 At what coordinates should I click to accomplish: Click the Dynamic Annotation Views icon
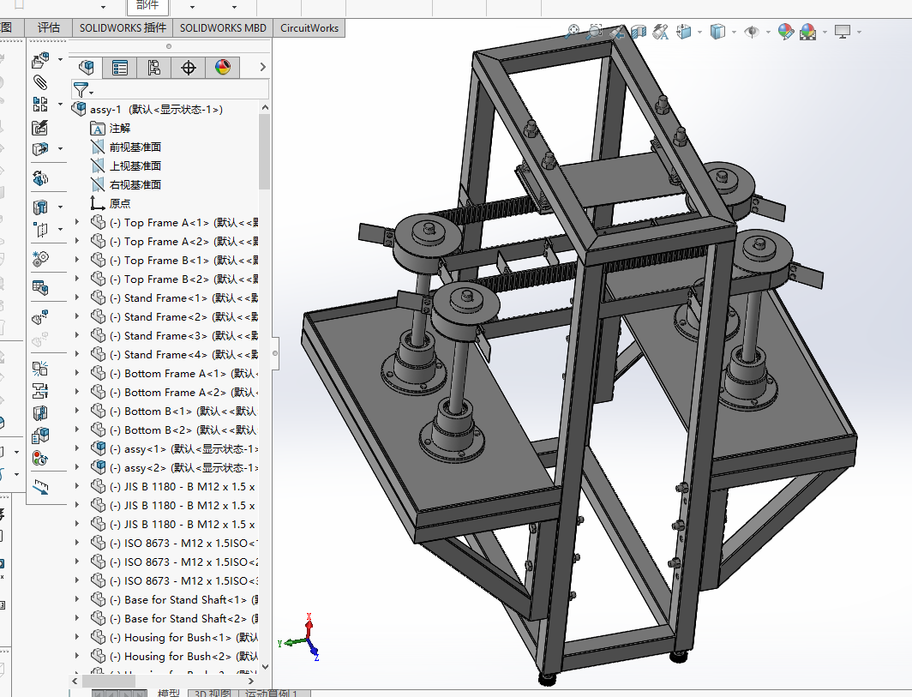tap(661, 32)
